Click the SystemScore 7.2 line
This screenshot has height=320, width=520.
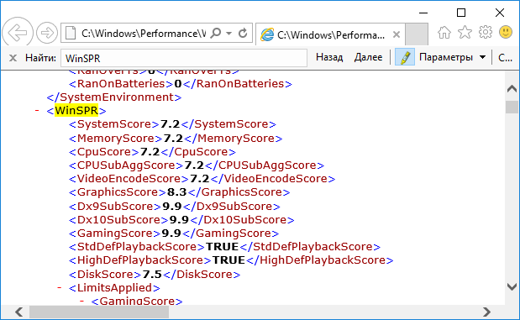tap(172, 124)
